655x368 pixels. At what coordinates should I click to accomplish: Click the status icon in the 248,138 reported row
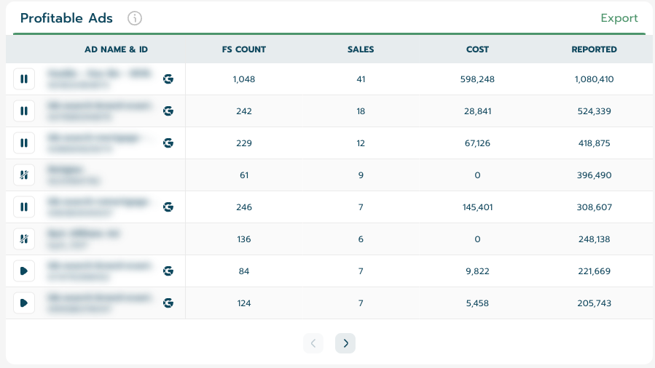[x=24, y=239]
